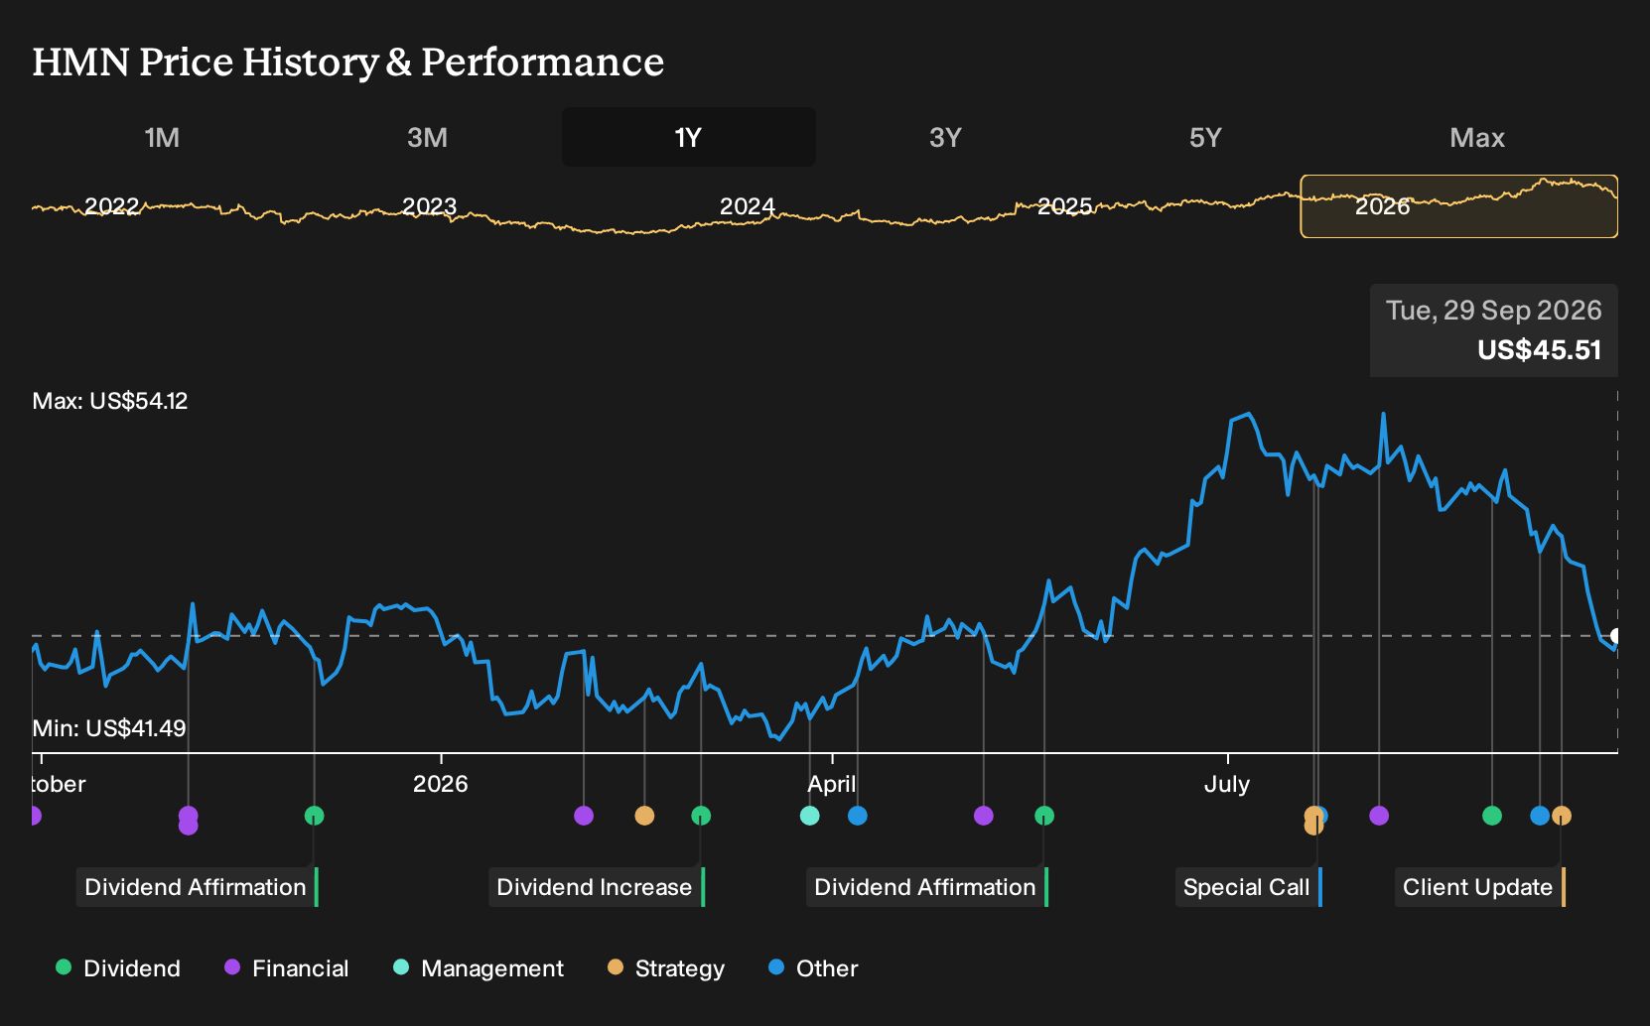1650x1026 pixels.
Task: Open the first Dividend Affirmation label near October
Action: (197, 887)
